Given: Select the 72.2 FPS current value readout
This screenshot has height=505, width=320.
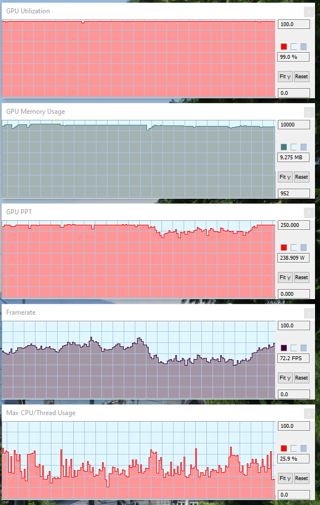Looking at the screenshot, I should (x=293, y=358).
